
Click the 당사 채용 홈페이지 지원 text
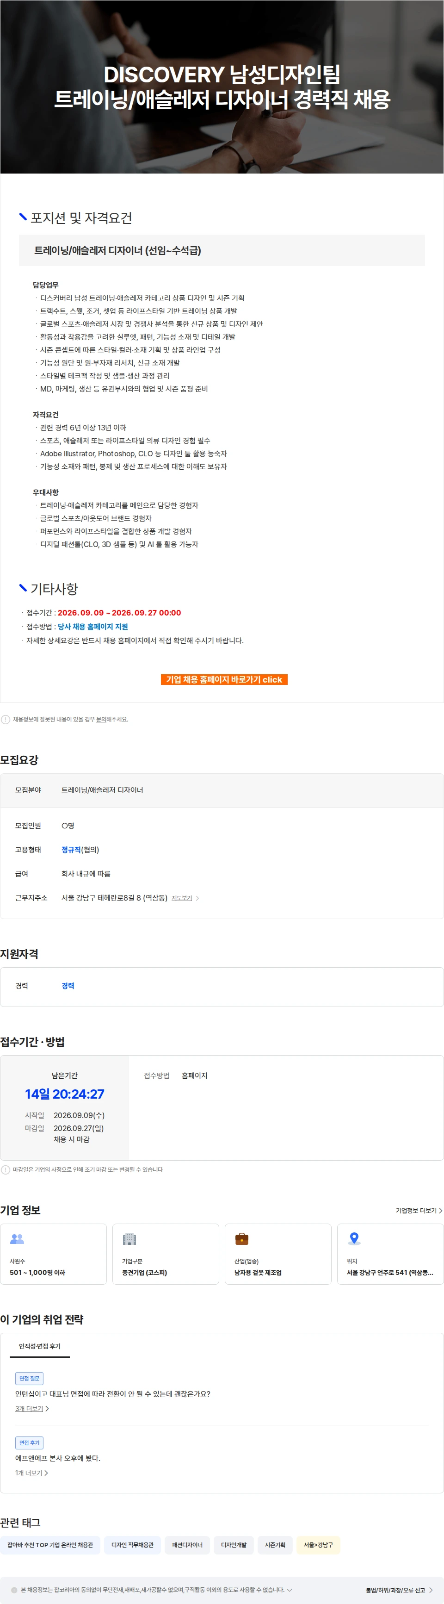click(93, 627)
